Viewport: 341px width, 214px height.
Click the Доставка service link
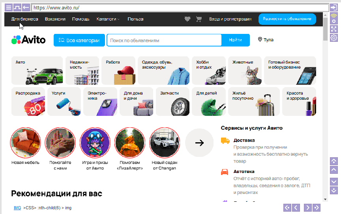pos(244,140)
